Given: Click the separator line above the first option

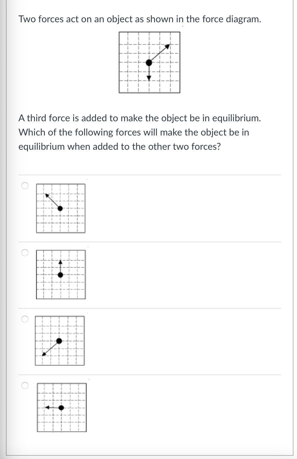Looking at the screenshot, I should pos(148,175).
